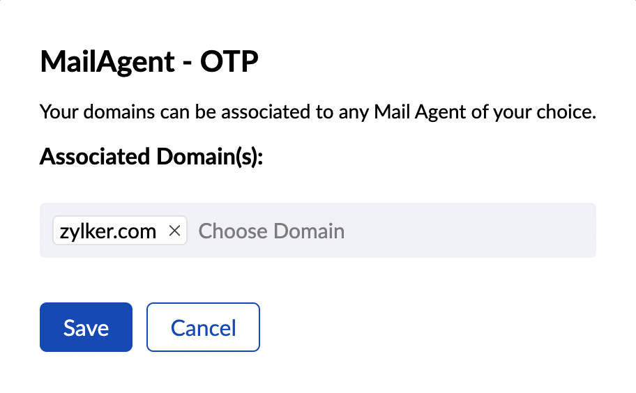This screenshot has width=636, height=393.
Task: Select the zylker.com domain chip
Action: pyautogui.click(x=109, y=231)
